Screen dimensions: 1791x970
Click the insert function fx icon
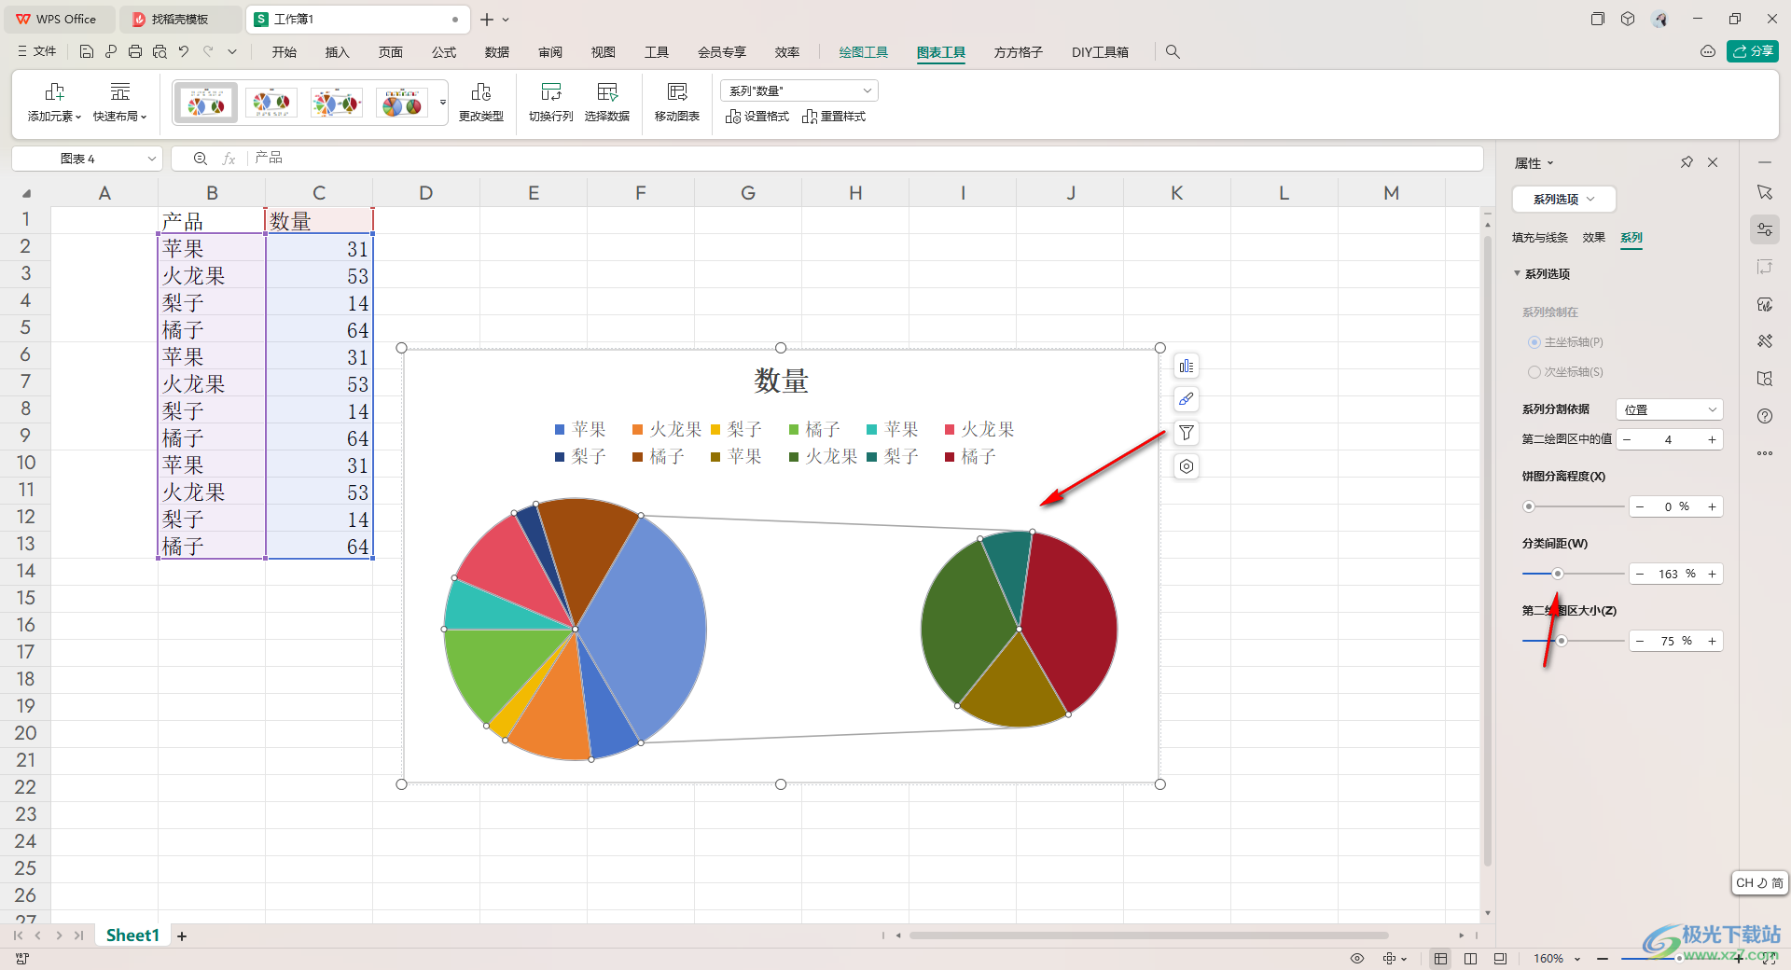(x=229, y=159)
